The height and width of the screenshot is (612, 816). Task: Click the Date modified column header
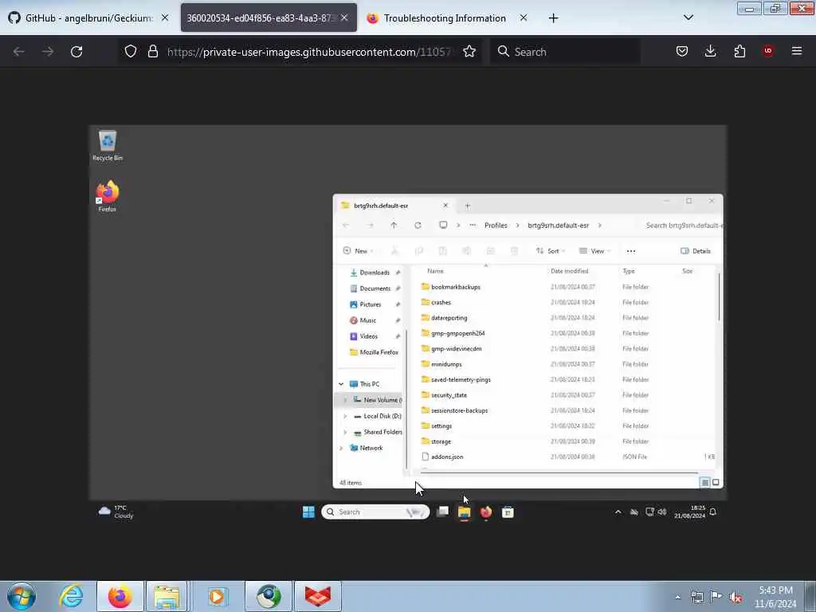(569, 271)
